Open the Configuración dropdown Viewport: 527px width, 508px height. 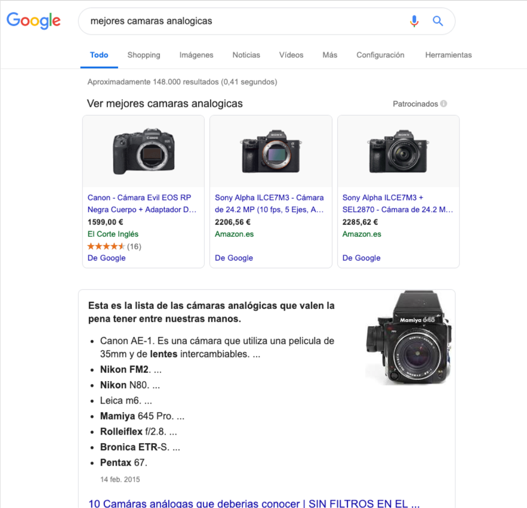(380, 55)
